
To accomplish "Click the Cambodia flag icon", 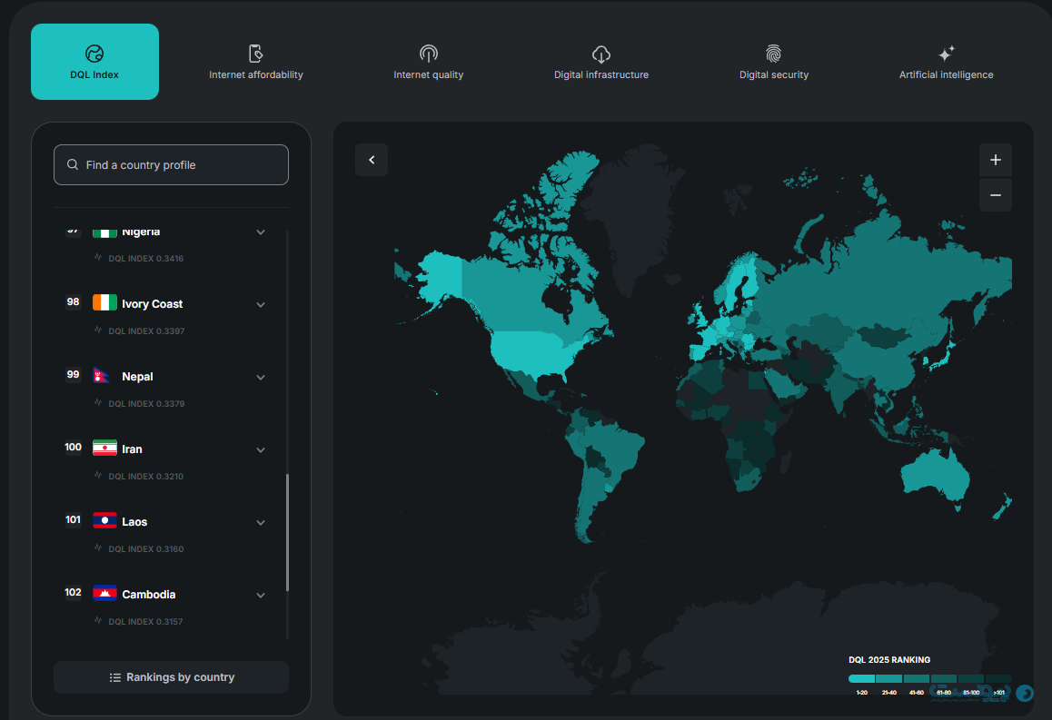I will [x=104, y=594].
